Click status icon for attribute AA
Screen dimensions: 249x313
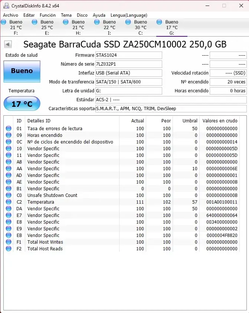(x=9, y=168)
